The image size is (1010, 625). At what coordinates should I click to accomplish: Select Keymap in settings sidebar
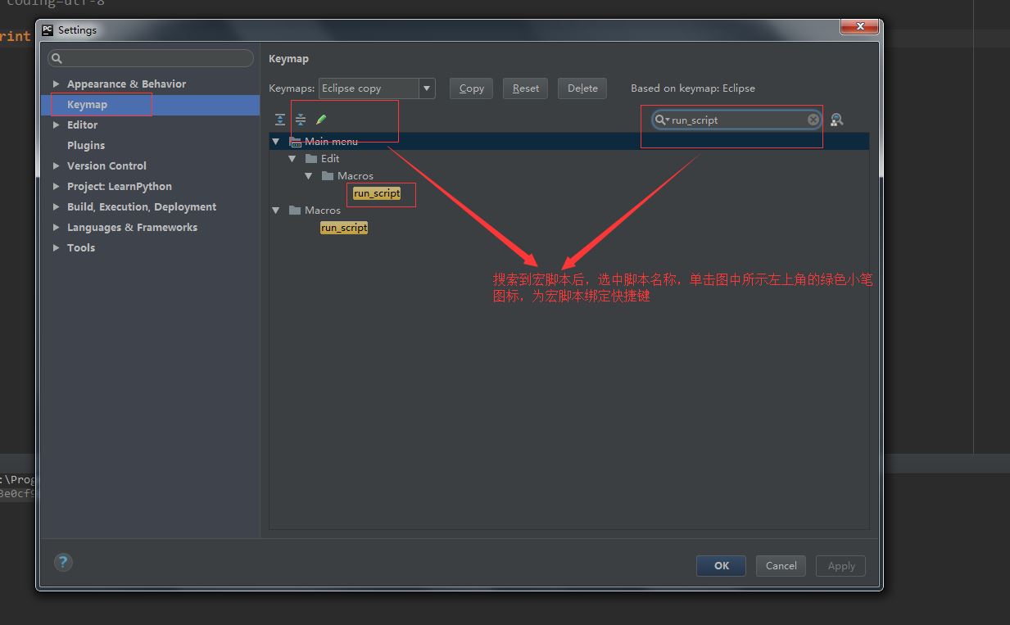(150, 105)
